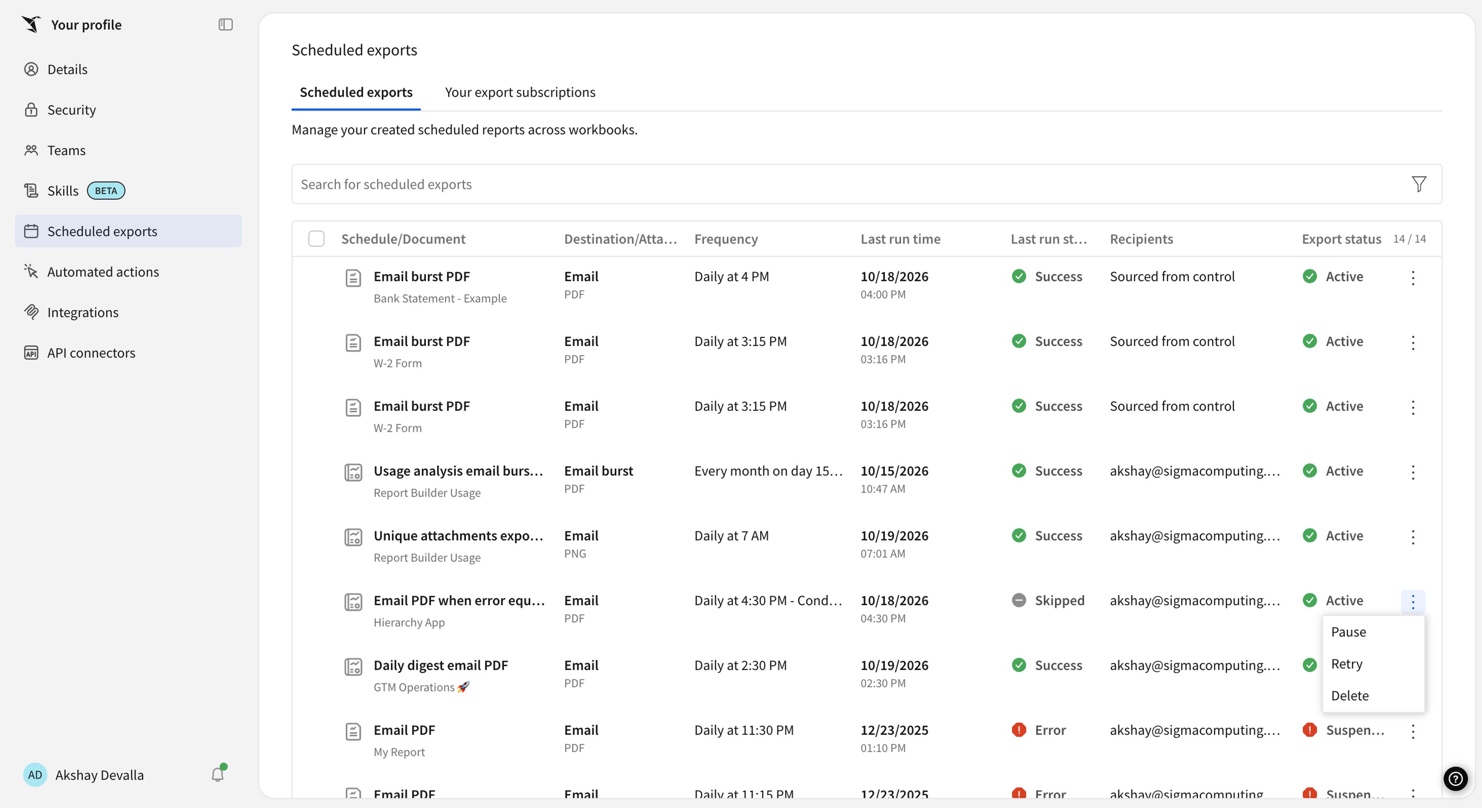1482x808 pixels.
Task: Open API connectors page
Action: tap(128, 353)
